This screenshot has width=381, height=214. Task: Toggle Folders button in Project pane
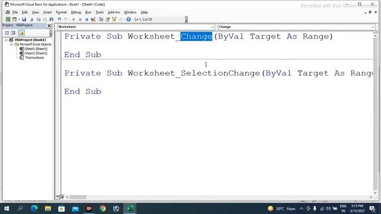[21, 33]
